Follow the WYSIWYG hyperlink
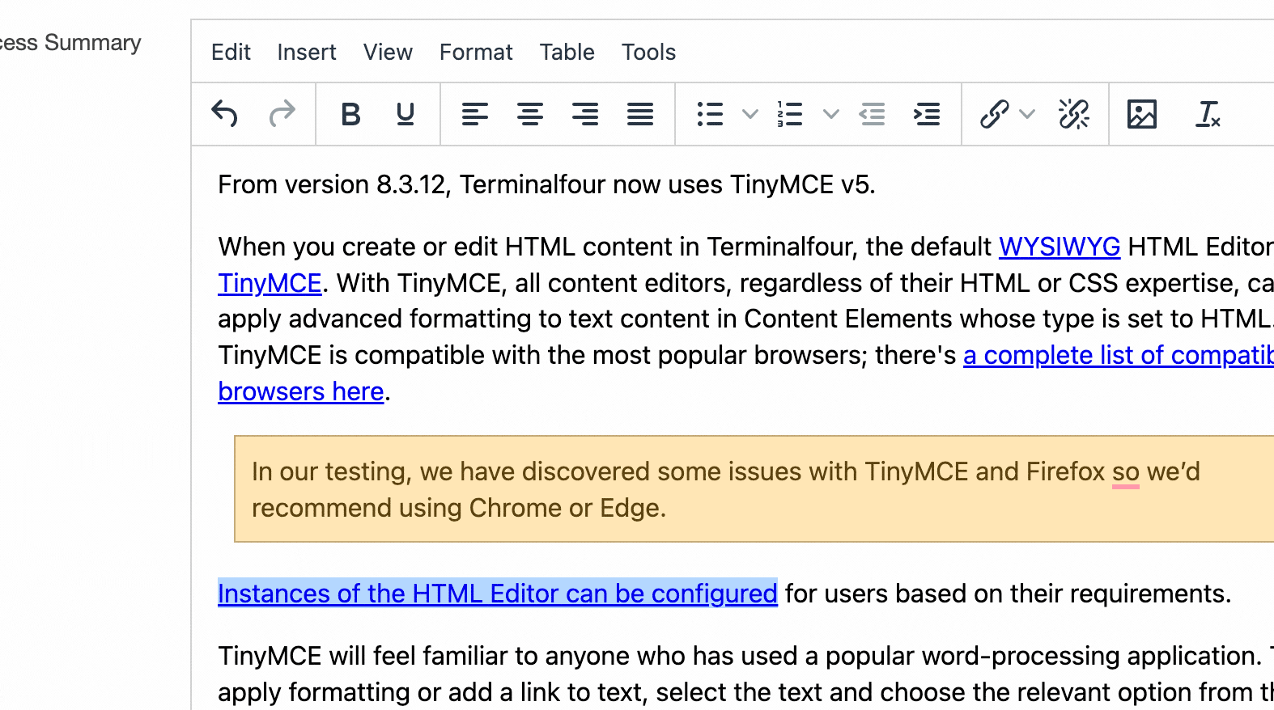1274x710 pixels. point(1059,247)
